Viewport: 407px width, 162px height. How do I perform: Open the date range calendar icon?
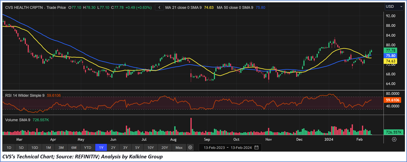256,147
